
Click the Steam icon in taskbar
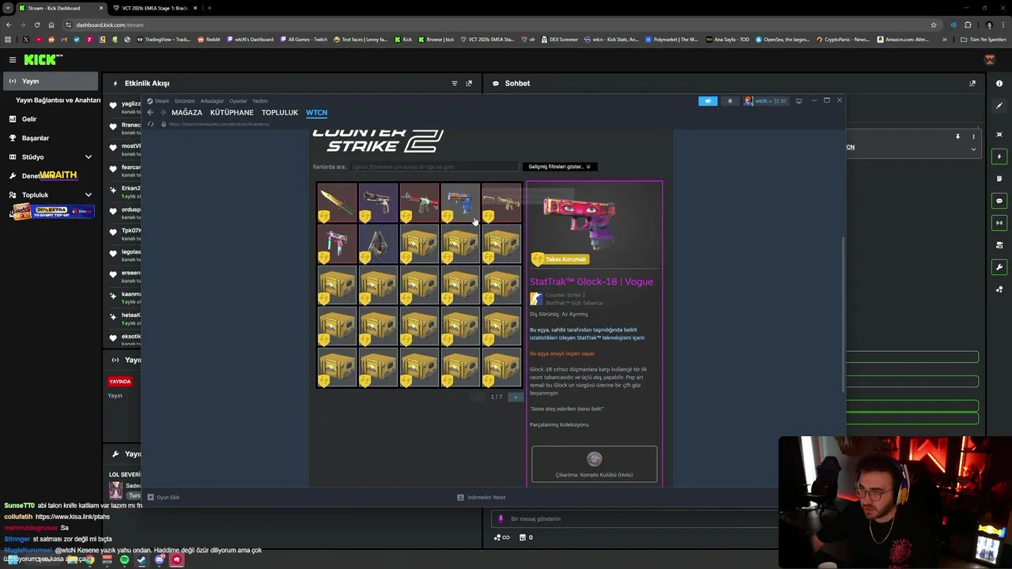coord(142,560)
